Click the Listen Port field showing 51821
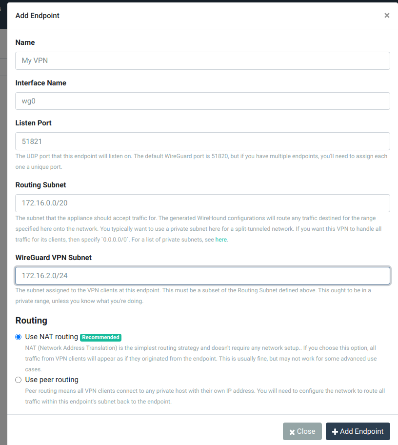Viewport: 398px width, 445px height. click(x=202, y=141)
